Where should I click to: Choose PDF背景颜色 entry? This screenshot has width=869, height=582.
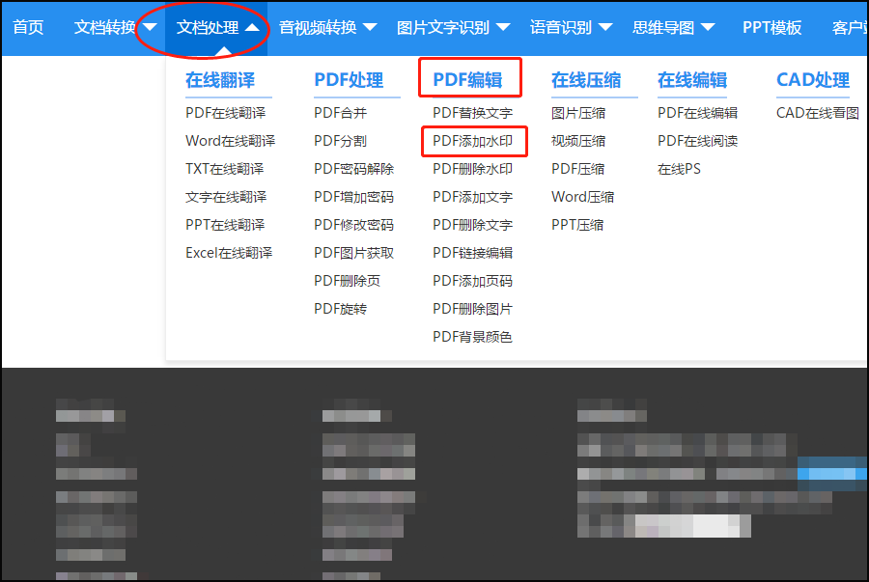[x=473, y=337]
